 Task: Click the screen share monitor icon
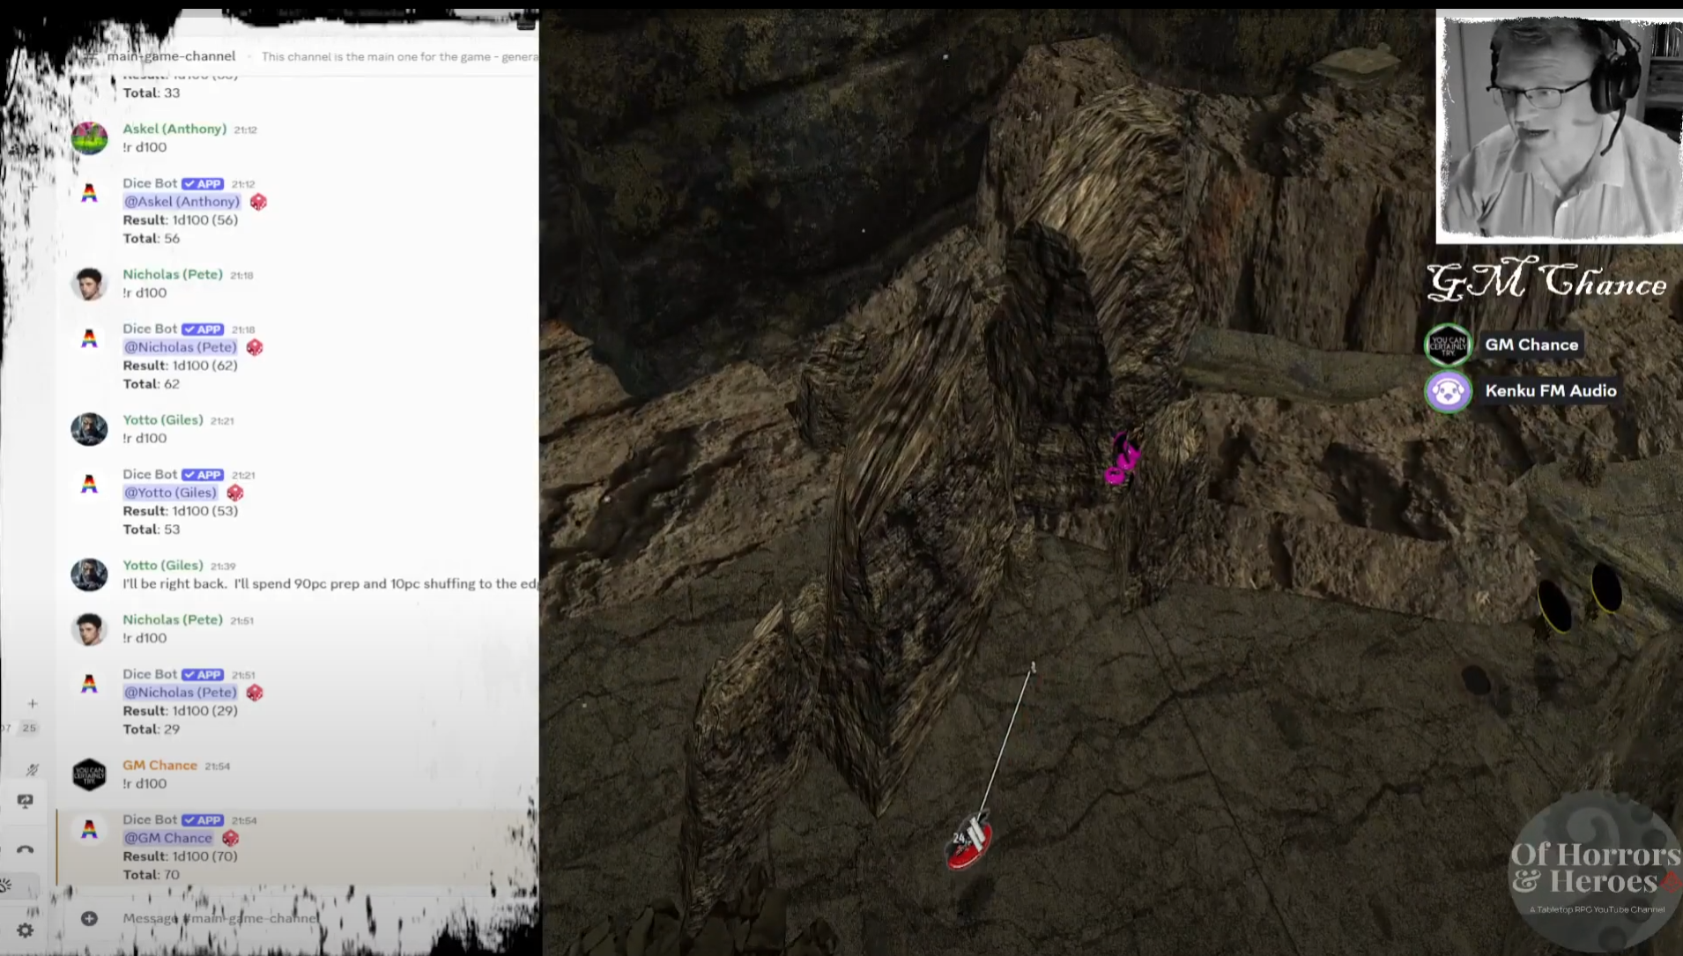click(26, 801)
